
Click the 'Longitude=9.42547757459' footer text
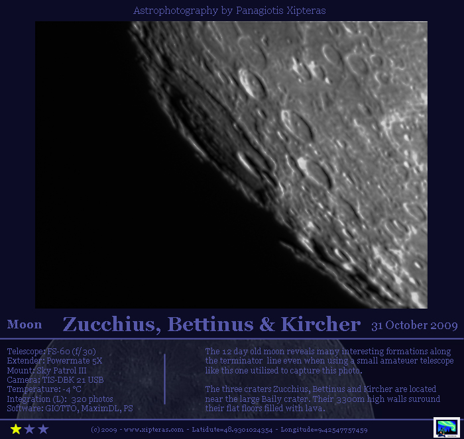[324, 430]
